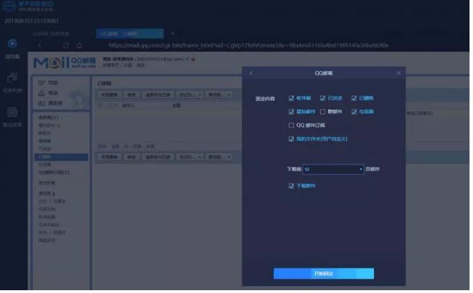Select the highlighted 已删除 folder in sidebar

(x=61, y=157)
